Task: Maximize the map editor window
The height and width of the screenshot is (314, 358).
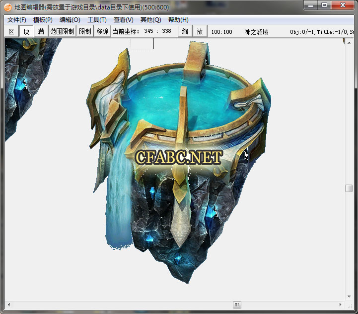Action: click(324, 5)
